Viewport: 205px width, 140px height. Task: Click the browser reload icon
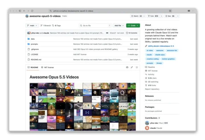tap(32, 11)
